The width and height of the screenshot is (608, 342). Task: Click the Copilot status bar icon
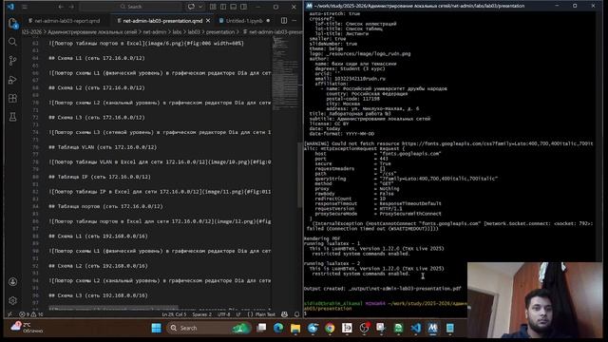[x=285, y=314]
